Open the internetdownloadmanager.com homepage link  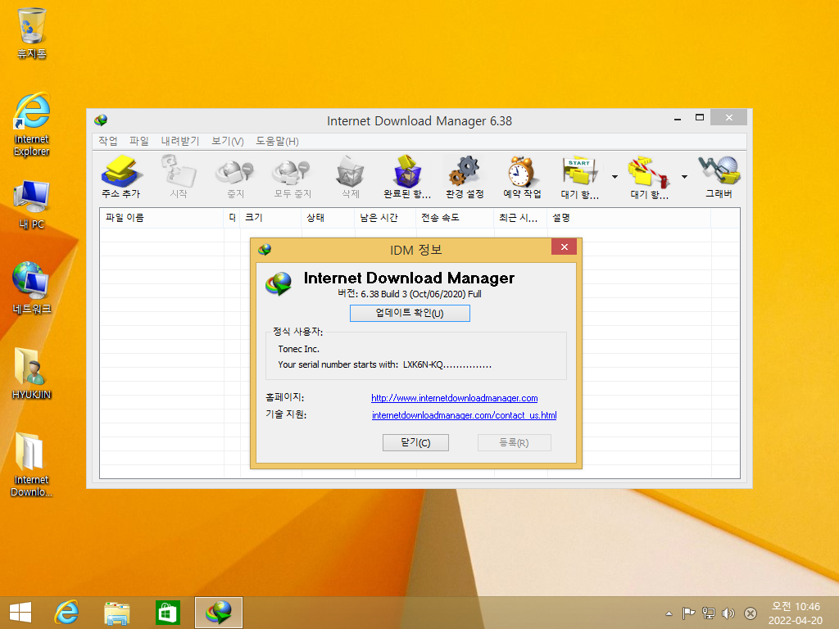454,398
